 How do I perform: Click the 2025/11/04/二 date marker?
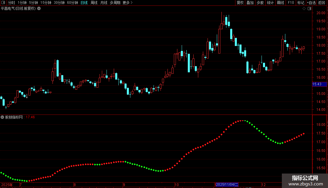227,185
